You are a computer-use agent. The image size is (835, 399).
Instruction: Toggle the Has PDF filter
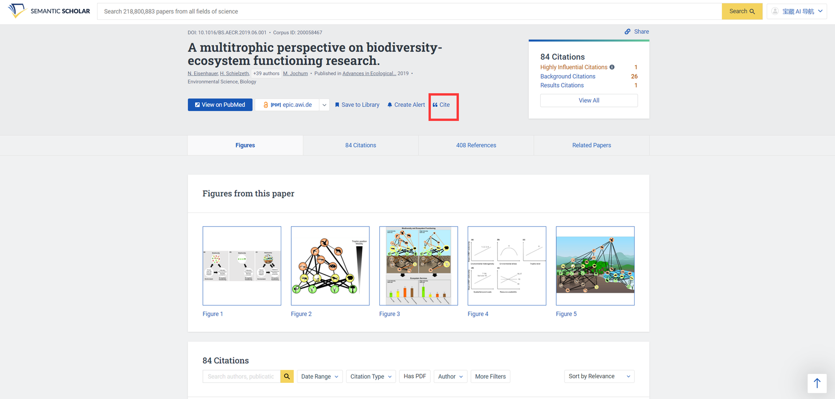[415, 377]
